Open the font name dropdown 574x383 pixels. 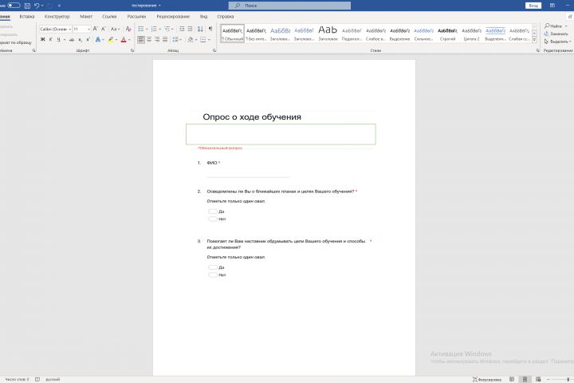pos(69,29)
